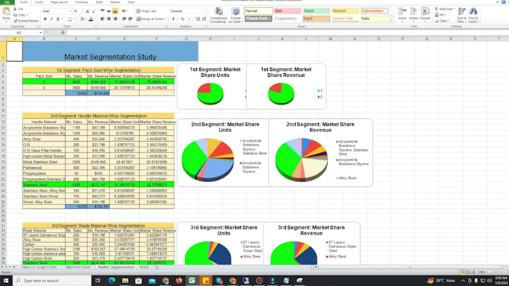Viewport: 509px width, 286px height.
Task: Open the General number format dropdown
Action: click(x=204, y=11)
